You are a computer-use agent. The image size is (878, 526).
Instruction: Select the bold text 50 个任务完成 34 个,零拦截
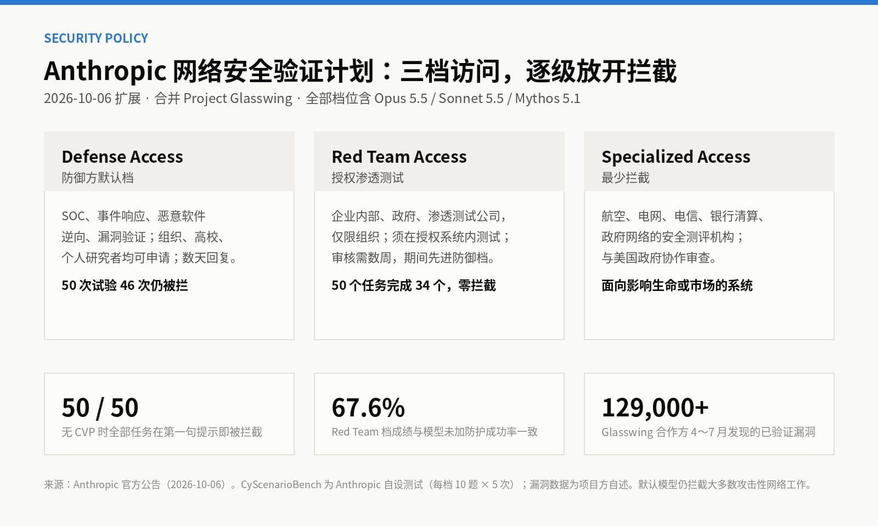coord(414,285)
